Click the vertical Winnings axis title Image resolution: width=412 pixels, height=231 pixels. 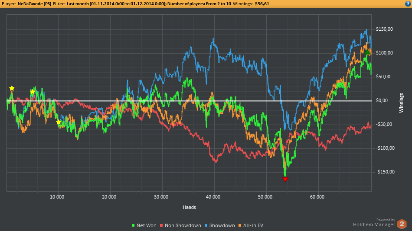401,103
